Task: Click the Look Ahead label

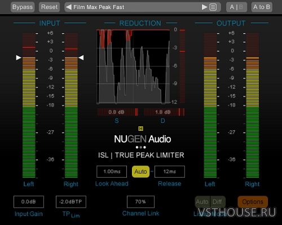Action: tap(112, 184)
